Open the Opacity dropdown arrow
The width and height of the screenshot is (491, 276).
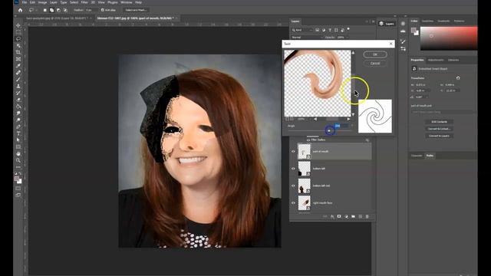tap(347, 38)
